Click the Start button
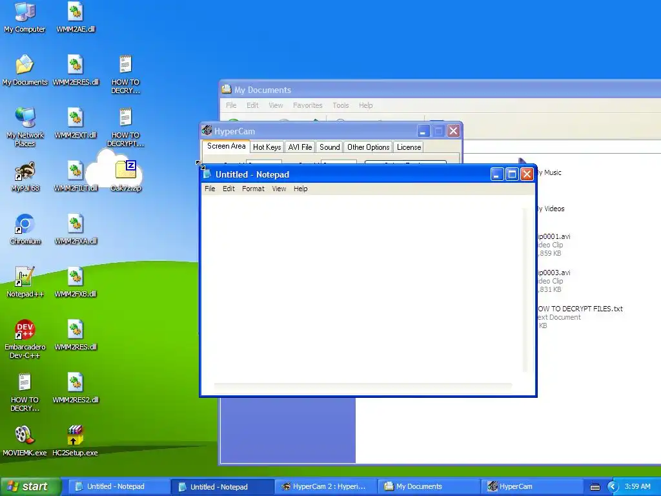The image size is (661, 496). 31,487
